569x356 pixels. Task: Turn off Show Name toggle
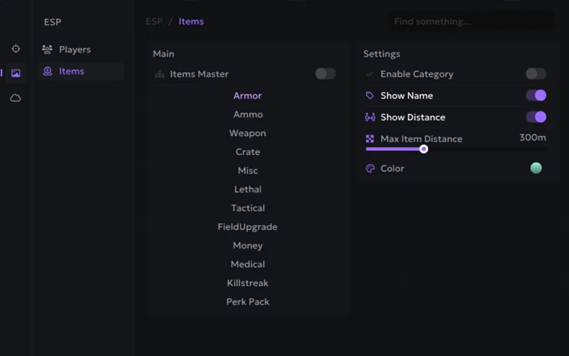(536, 96)
